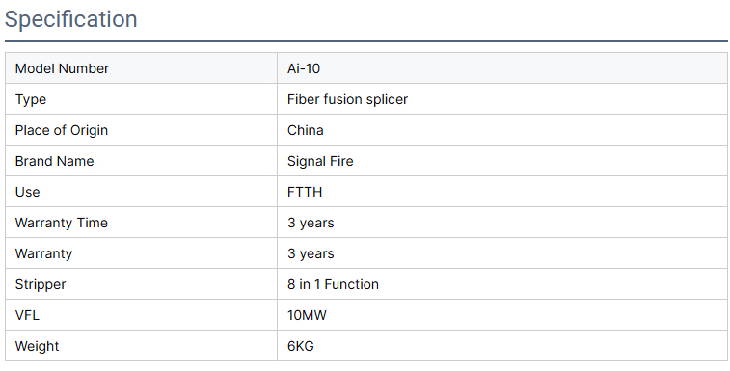Click the Ai-10 model value
The width and height of the screenshot is (730, 371).
304,68
